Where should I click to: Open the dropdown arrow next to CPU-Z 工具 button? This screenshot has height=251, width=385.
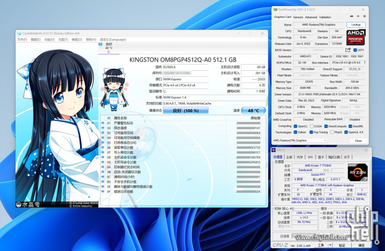pos(330,245)
